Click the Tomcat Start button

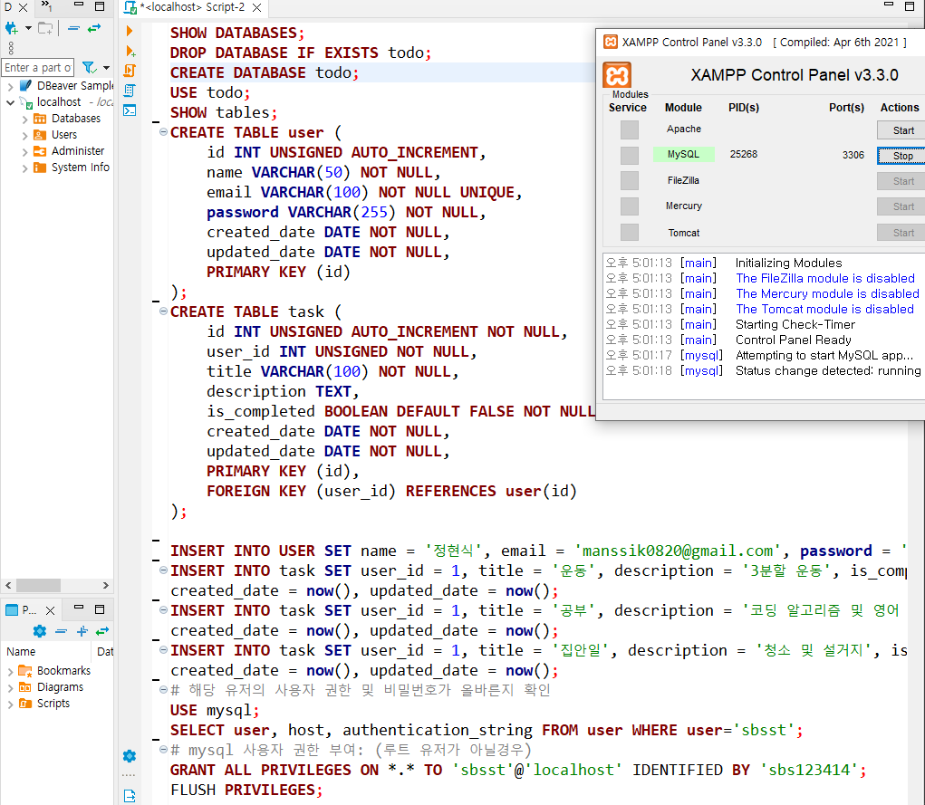pyautogui.click(x=902, y=233)
